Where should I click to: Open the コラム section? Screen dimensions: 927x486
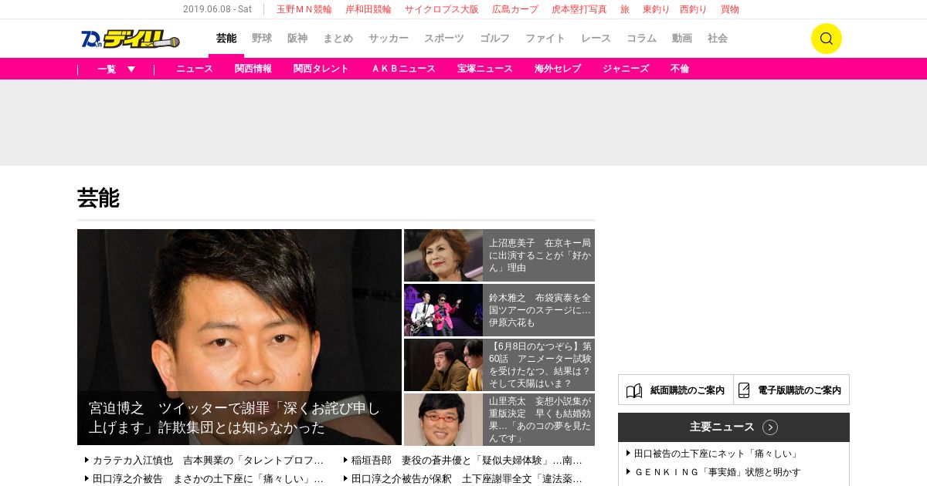click(x=642, y=39)
